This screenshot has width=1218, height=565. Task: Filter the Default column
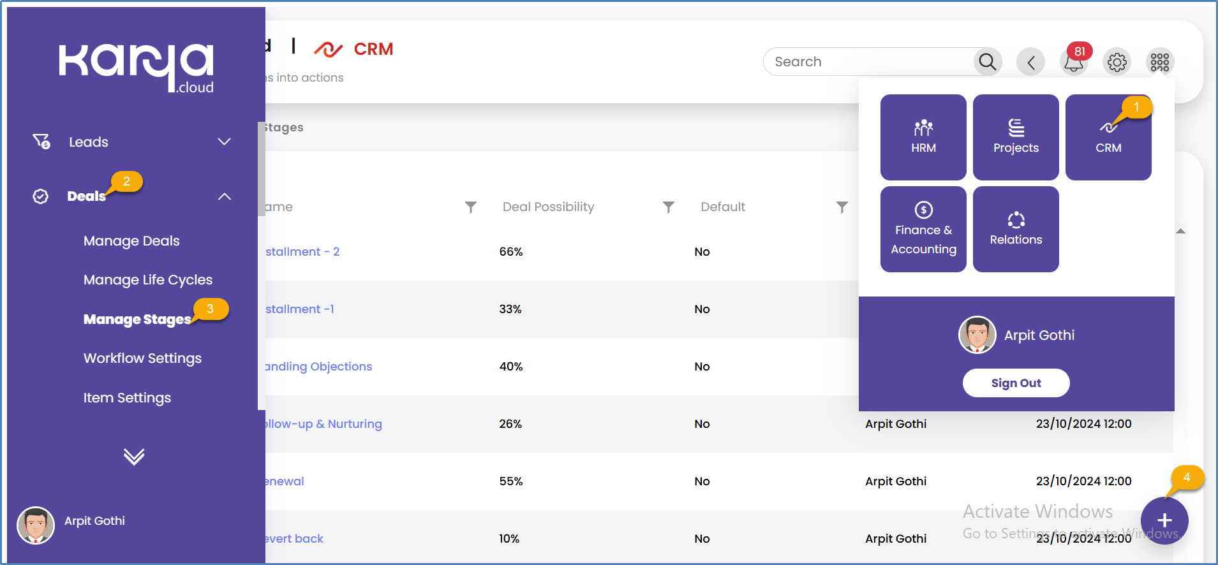click(842, 207)
